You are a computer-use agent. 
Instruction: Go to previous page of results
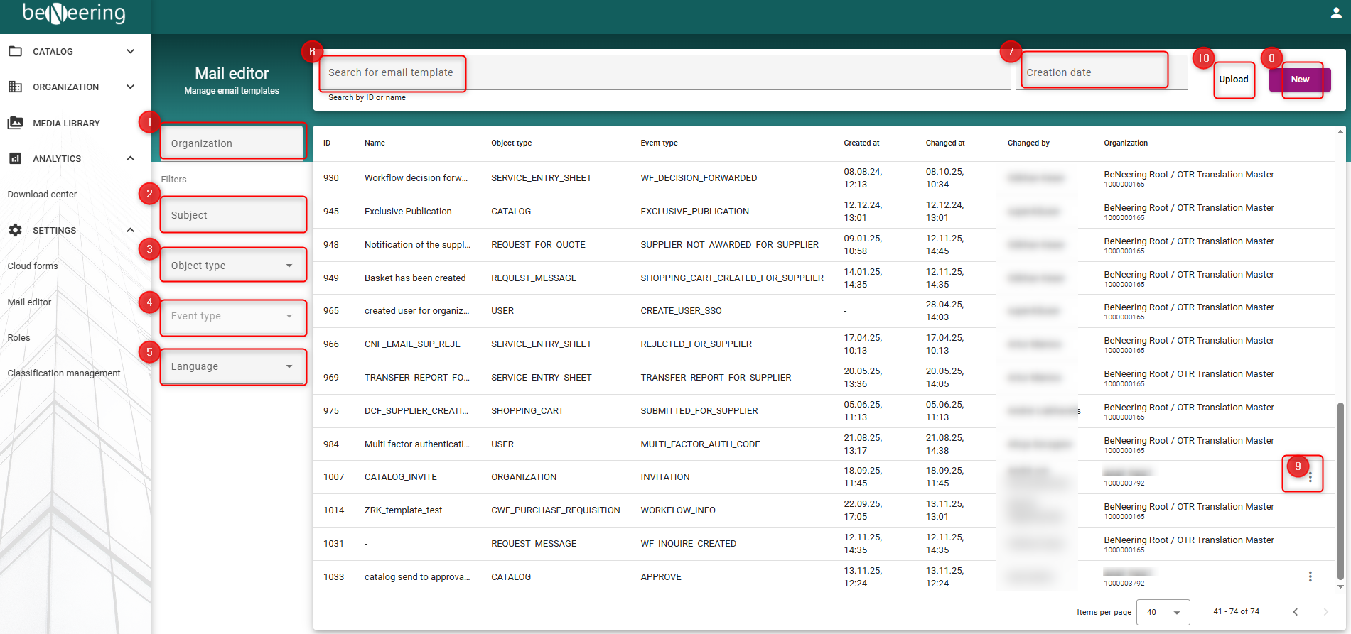coord(1295,612)
